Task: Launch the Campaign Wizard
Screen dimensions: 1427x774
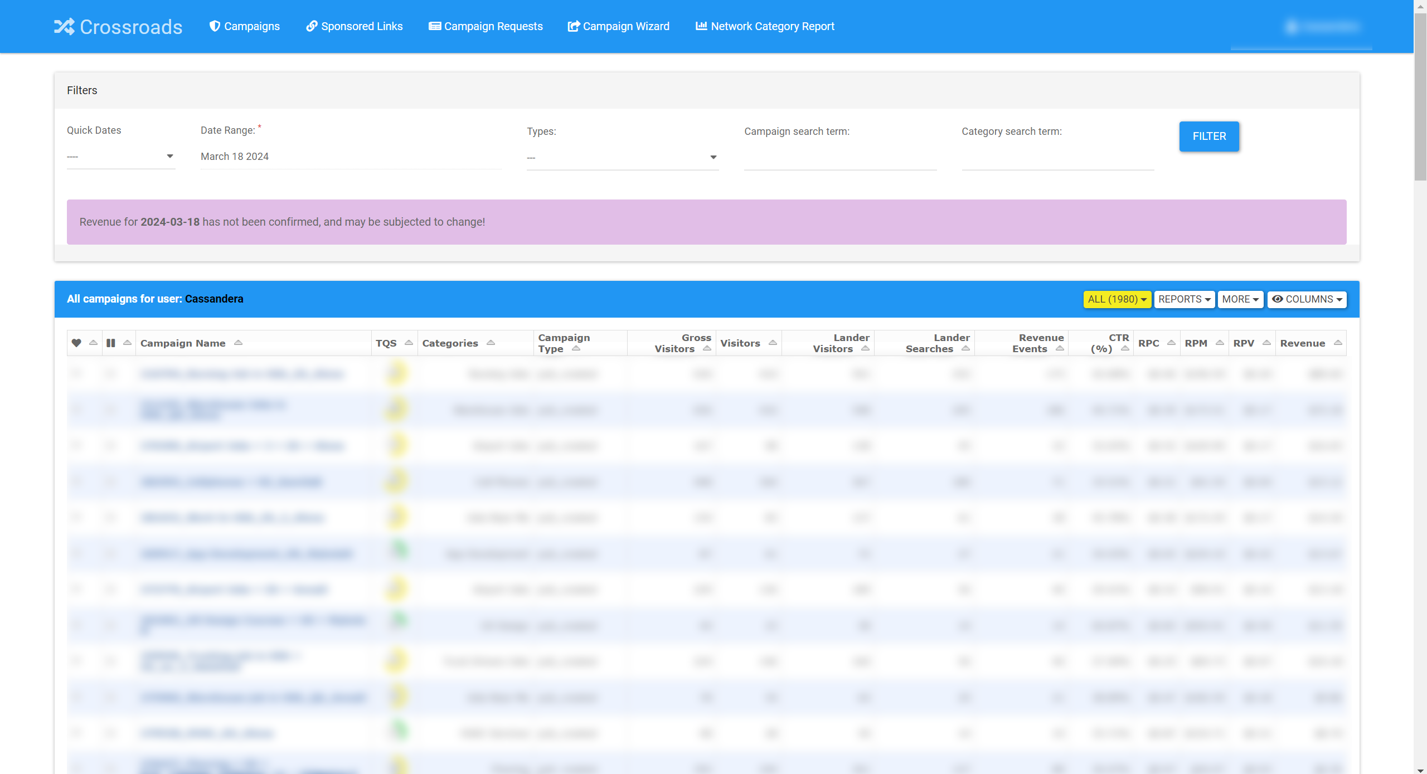Action: [x=619, y=26]
